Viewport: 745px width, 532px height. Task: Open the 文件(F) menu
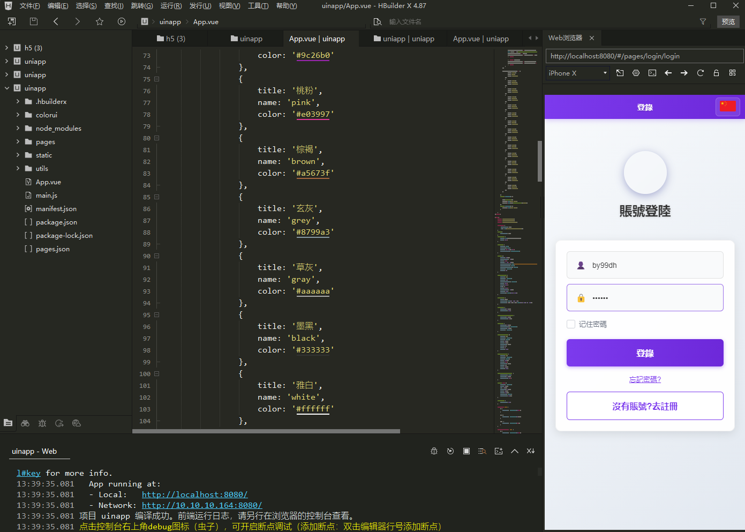click(29, 6)
